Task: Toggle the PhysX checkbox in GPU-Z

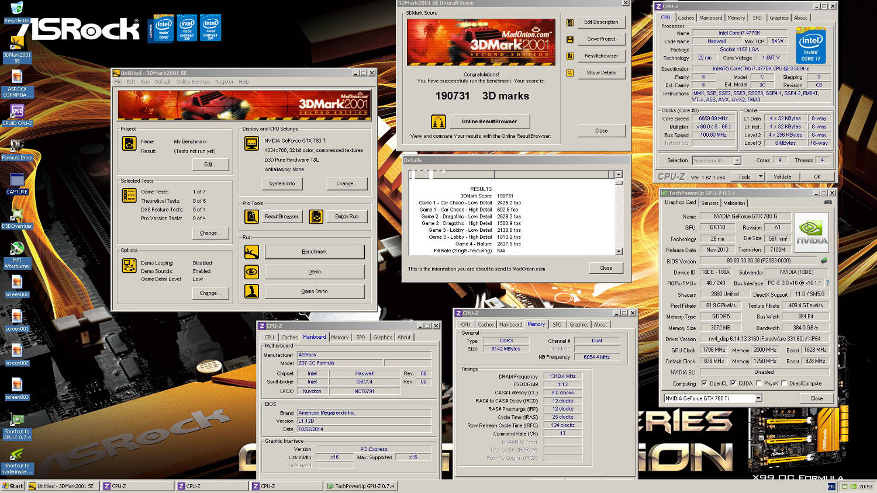Action: (758, 383)
